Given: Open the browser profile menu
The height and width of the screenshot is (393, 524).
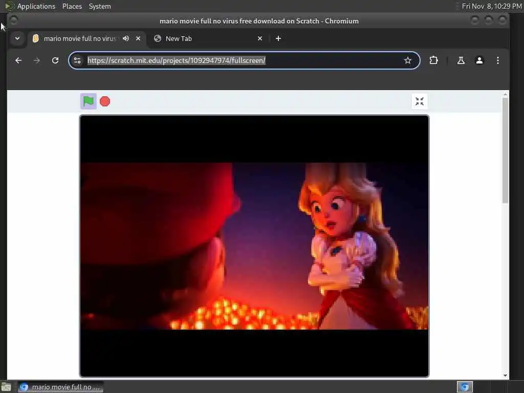Looking at the screenshot, I should click(x=479, y=60).
